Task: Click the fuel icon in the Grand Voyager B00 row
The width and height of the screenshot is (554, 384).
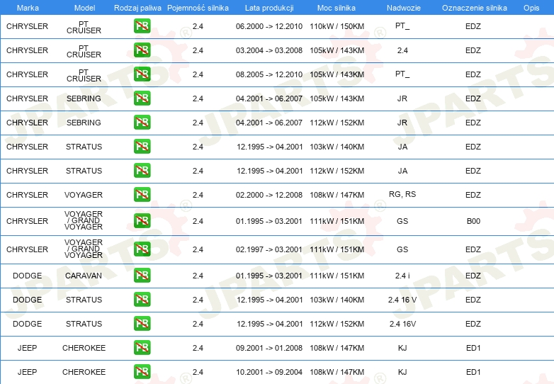Action: [142, 221]
